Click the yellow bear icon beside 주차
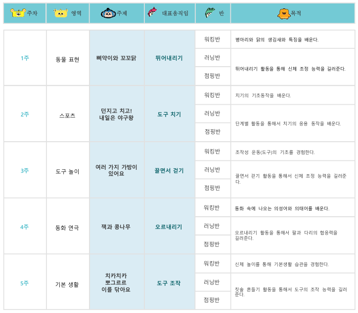The image size is (358, 313). tap(18, 13)
